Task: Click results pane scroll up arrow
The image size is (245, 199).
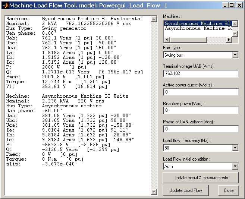Action: 154,19
